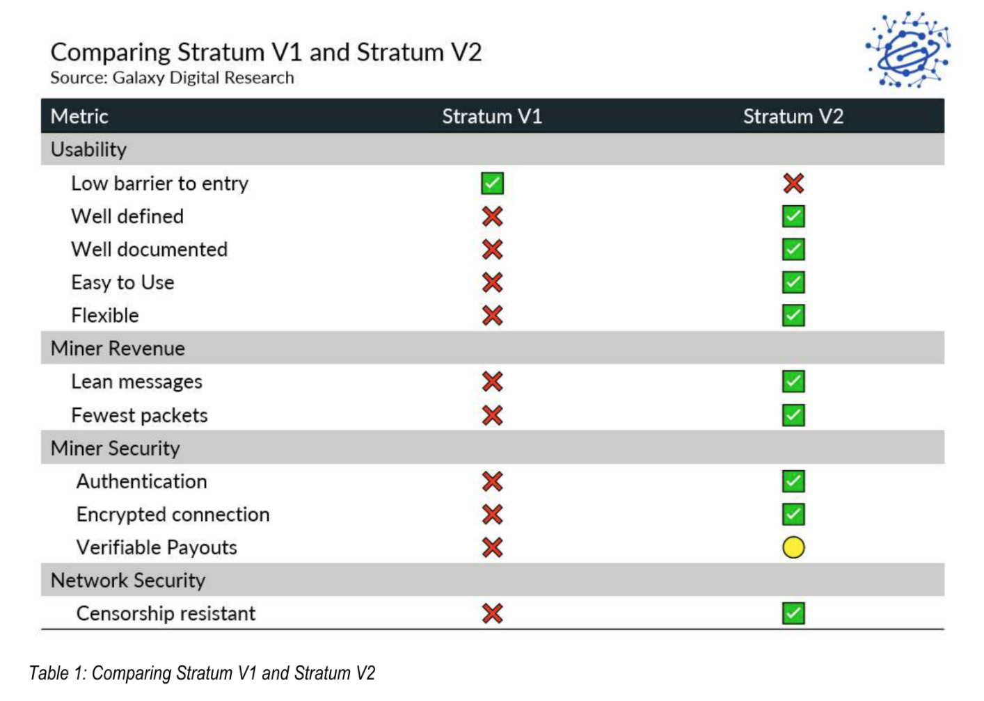Click Stratum V1 red X for Well defined
Image resolution: width=984 pixels, height=701 pixels.
pyautogui.click(x=492, y=216)
